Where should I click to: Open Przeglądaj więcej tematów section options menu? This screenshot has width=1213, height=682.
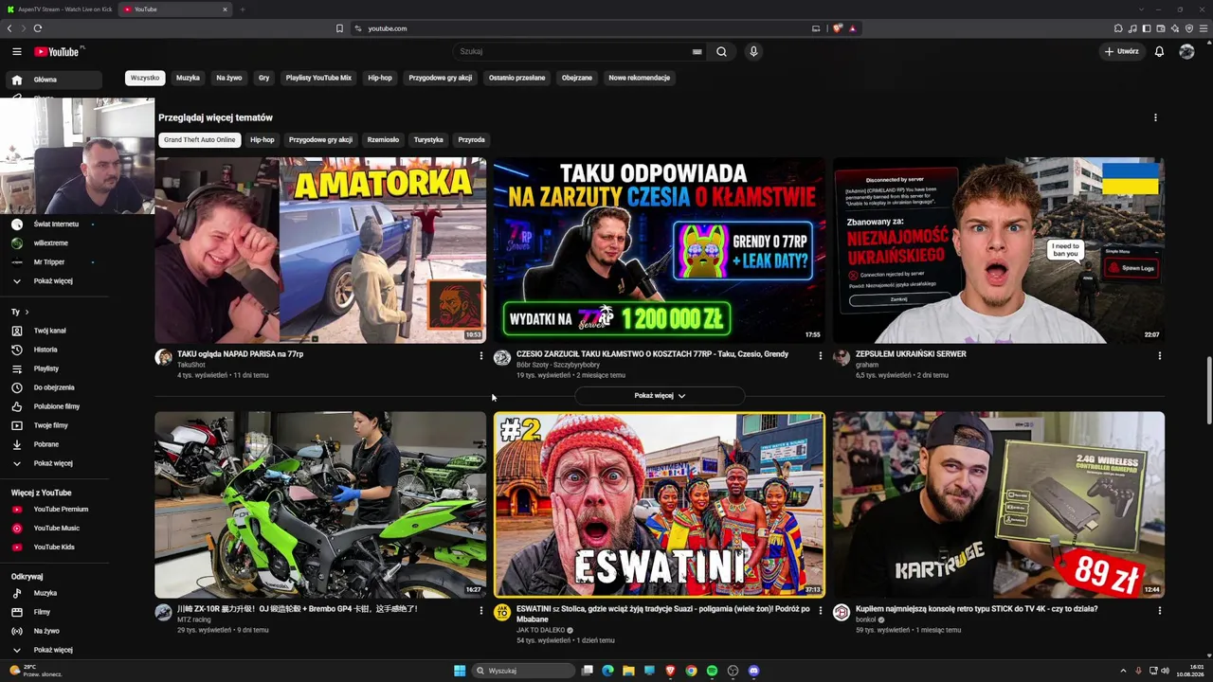1155,118
